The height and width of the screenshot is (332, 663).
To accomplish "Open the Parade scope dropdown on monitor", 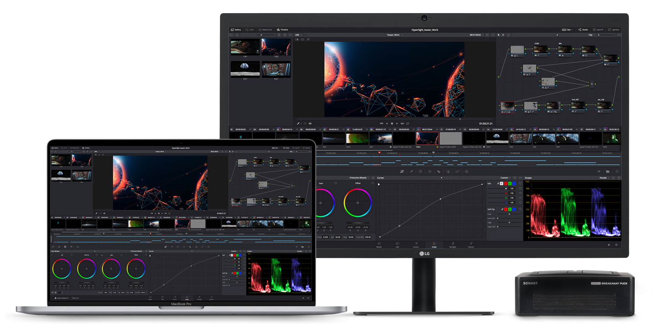I will [605, 178].
